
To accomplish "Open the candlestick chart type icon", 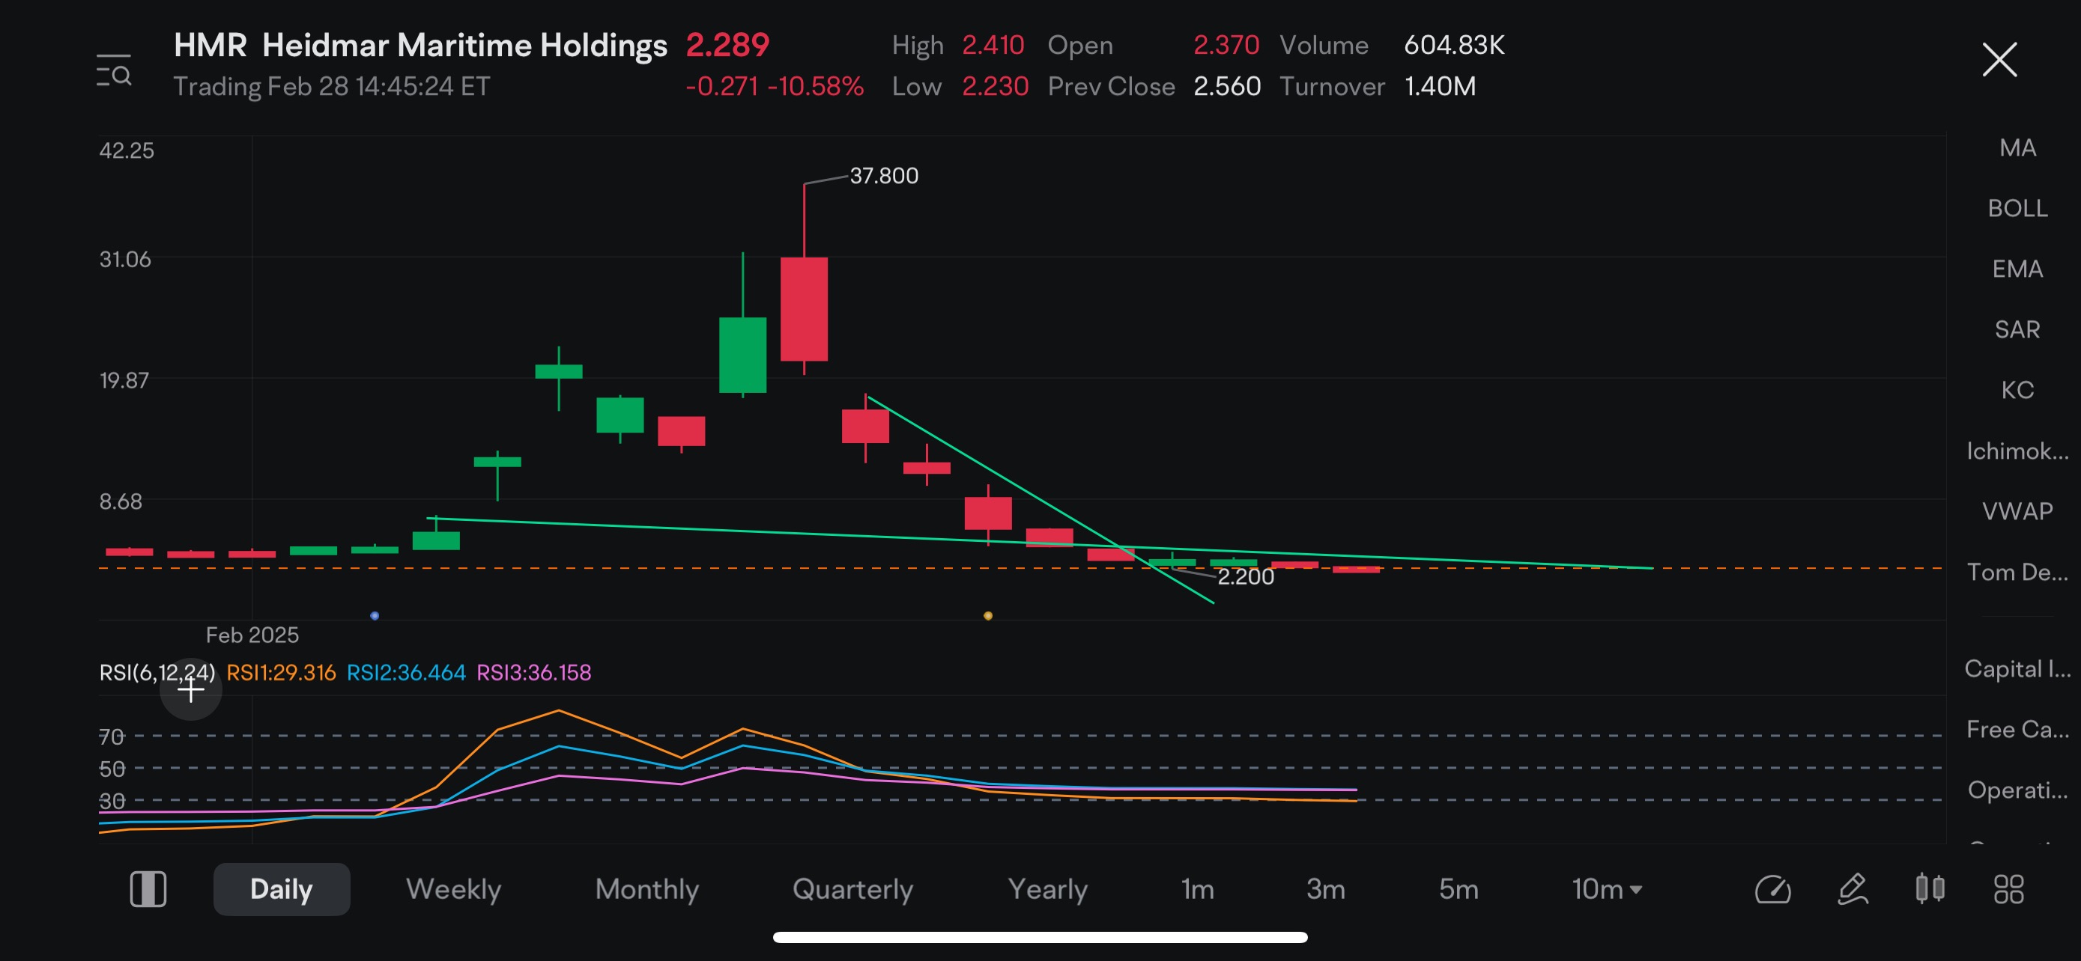I will click(x=1930, y=888).
